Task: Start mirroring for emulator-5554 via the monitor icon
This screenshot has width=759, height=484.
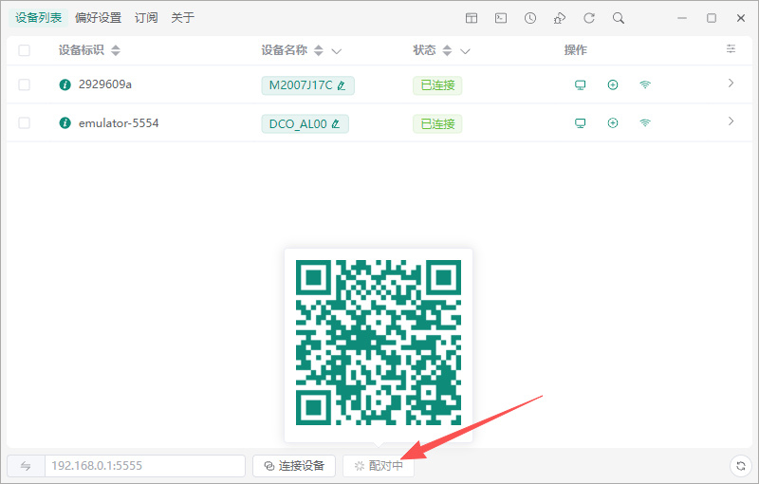Action: coord(580,123)
